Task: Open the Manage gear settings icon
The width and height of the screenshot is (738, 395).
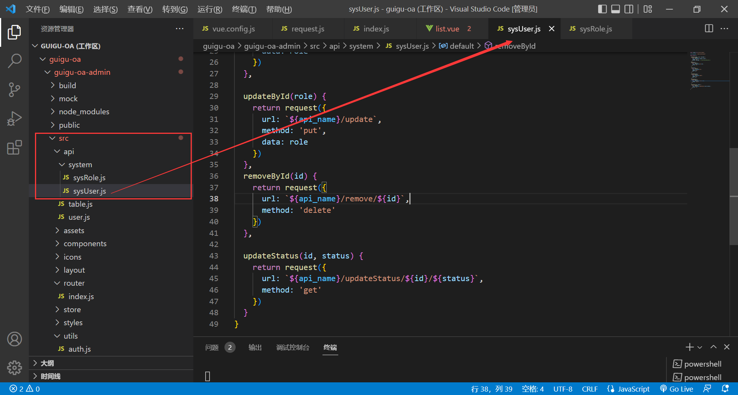Action: 14,368
